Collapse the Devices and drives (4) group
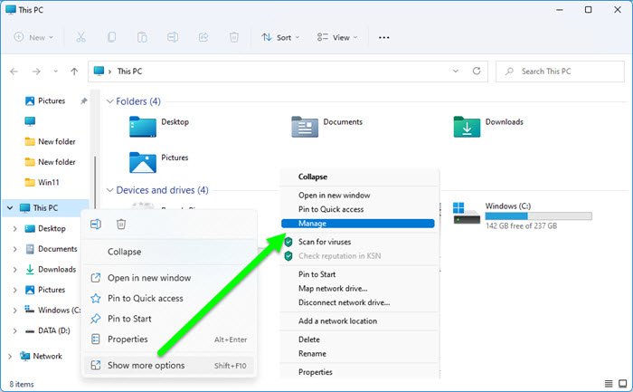 [x=109, y=190]
